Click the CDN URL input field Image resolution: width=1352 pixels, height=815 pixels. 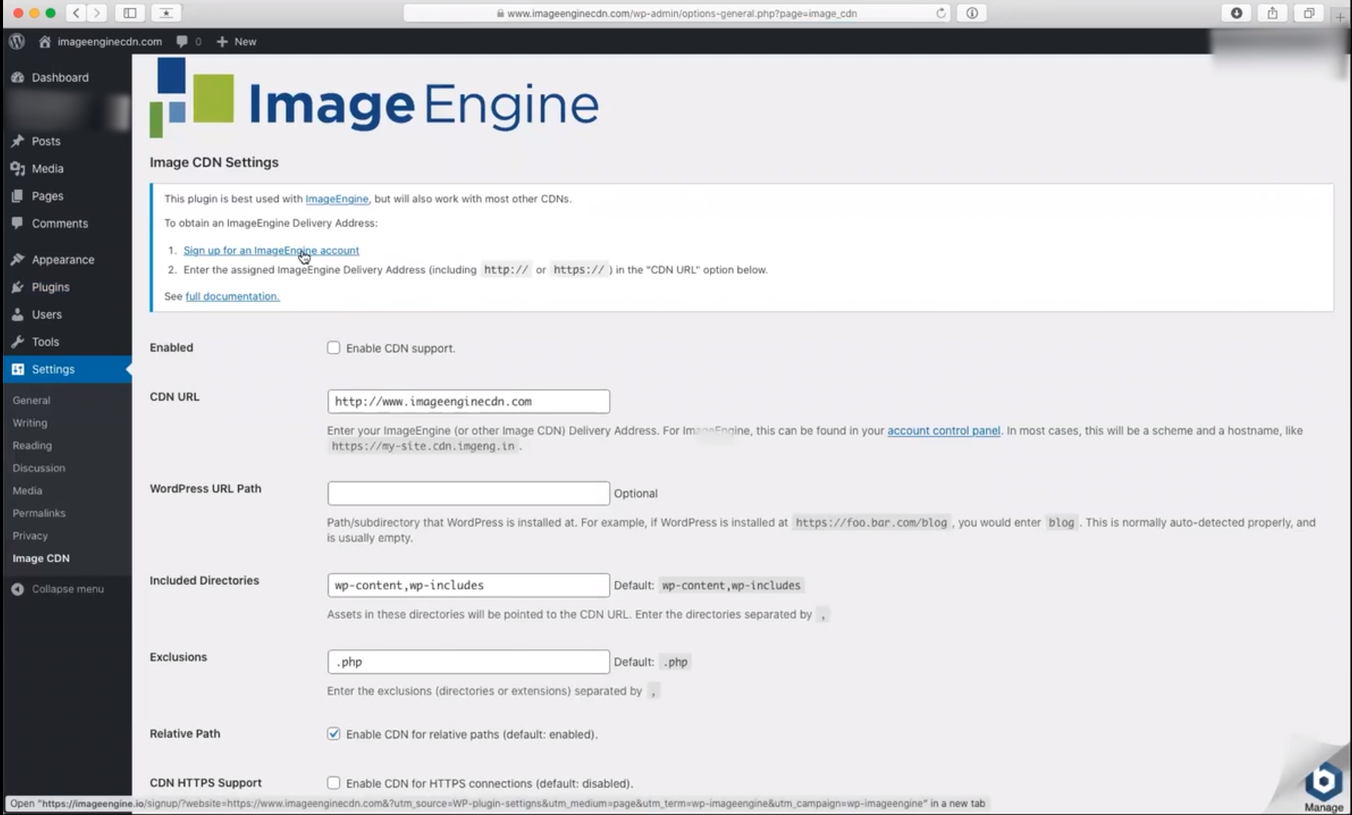[468, 401]
